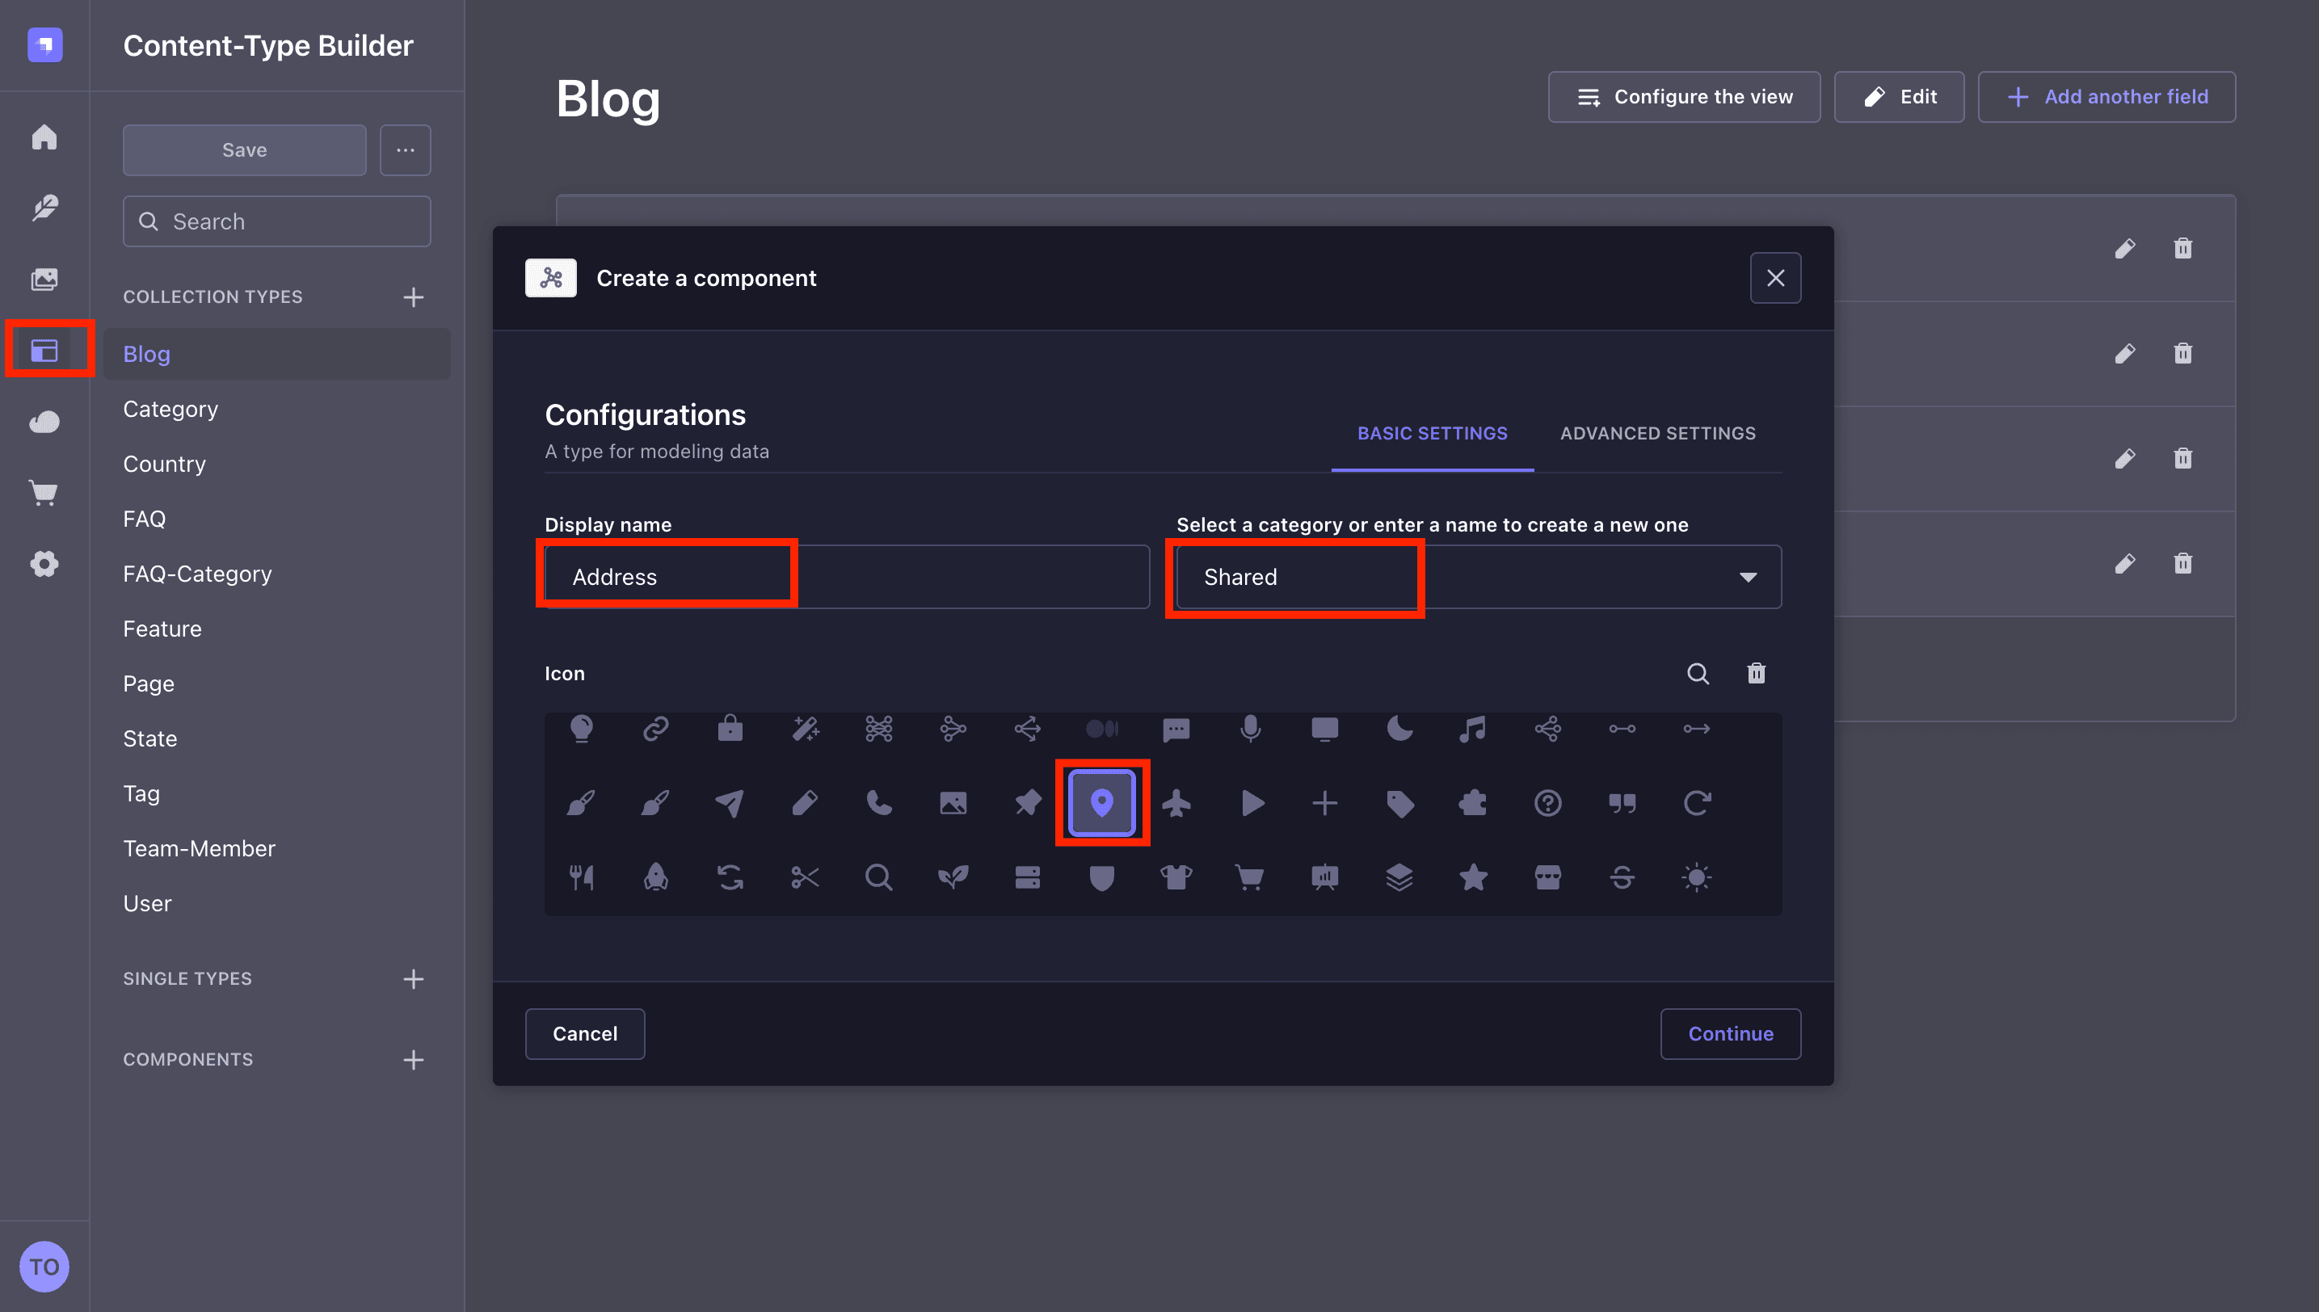The width and height of the screenshot is (2319, 1312).
Task: Add a new single type
Action: [413, 978]
